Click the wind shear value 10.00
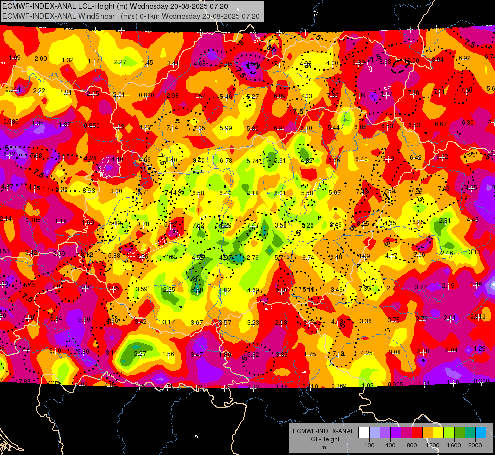 coord(412,61)
